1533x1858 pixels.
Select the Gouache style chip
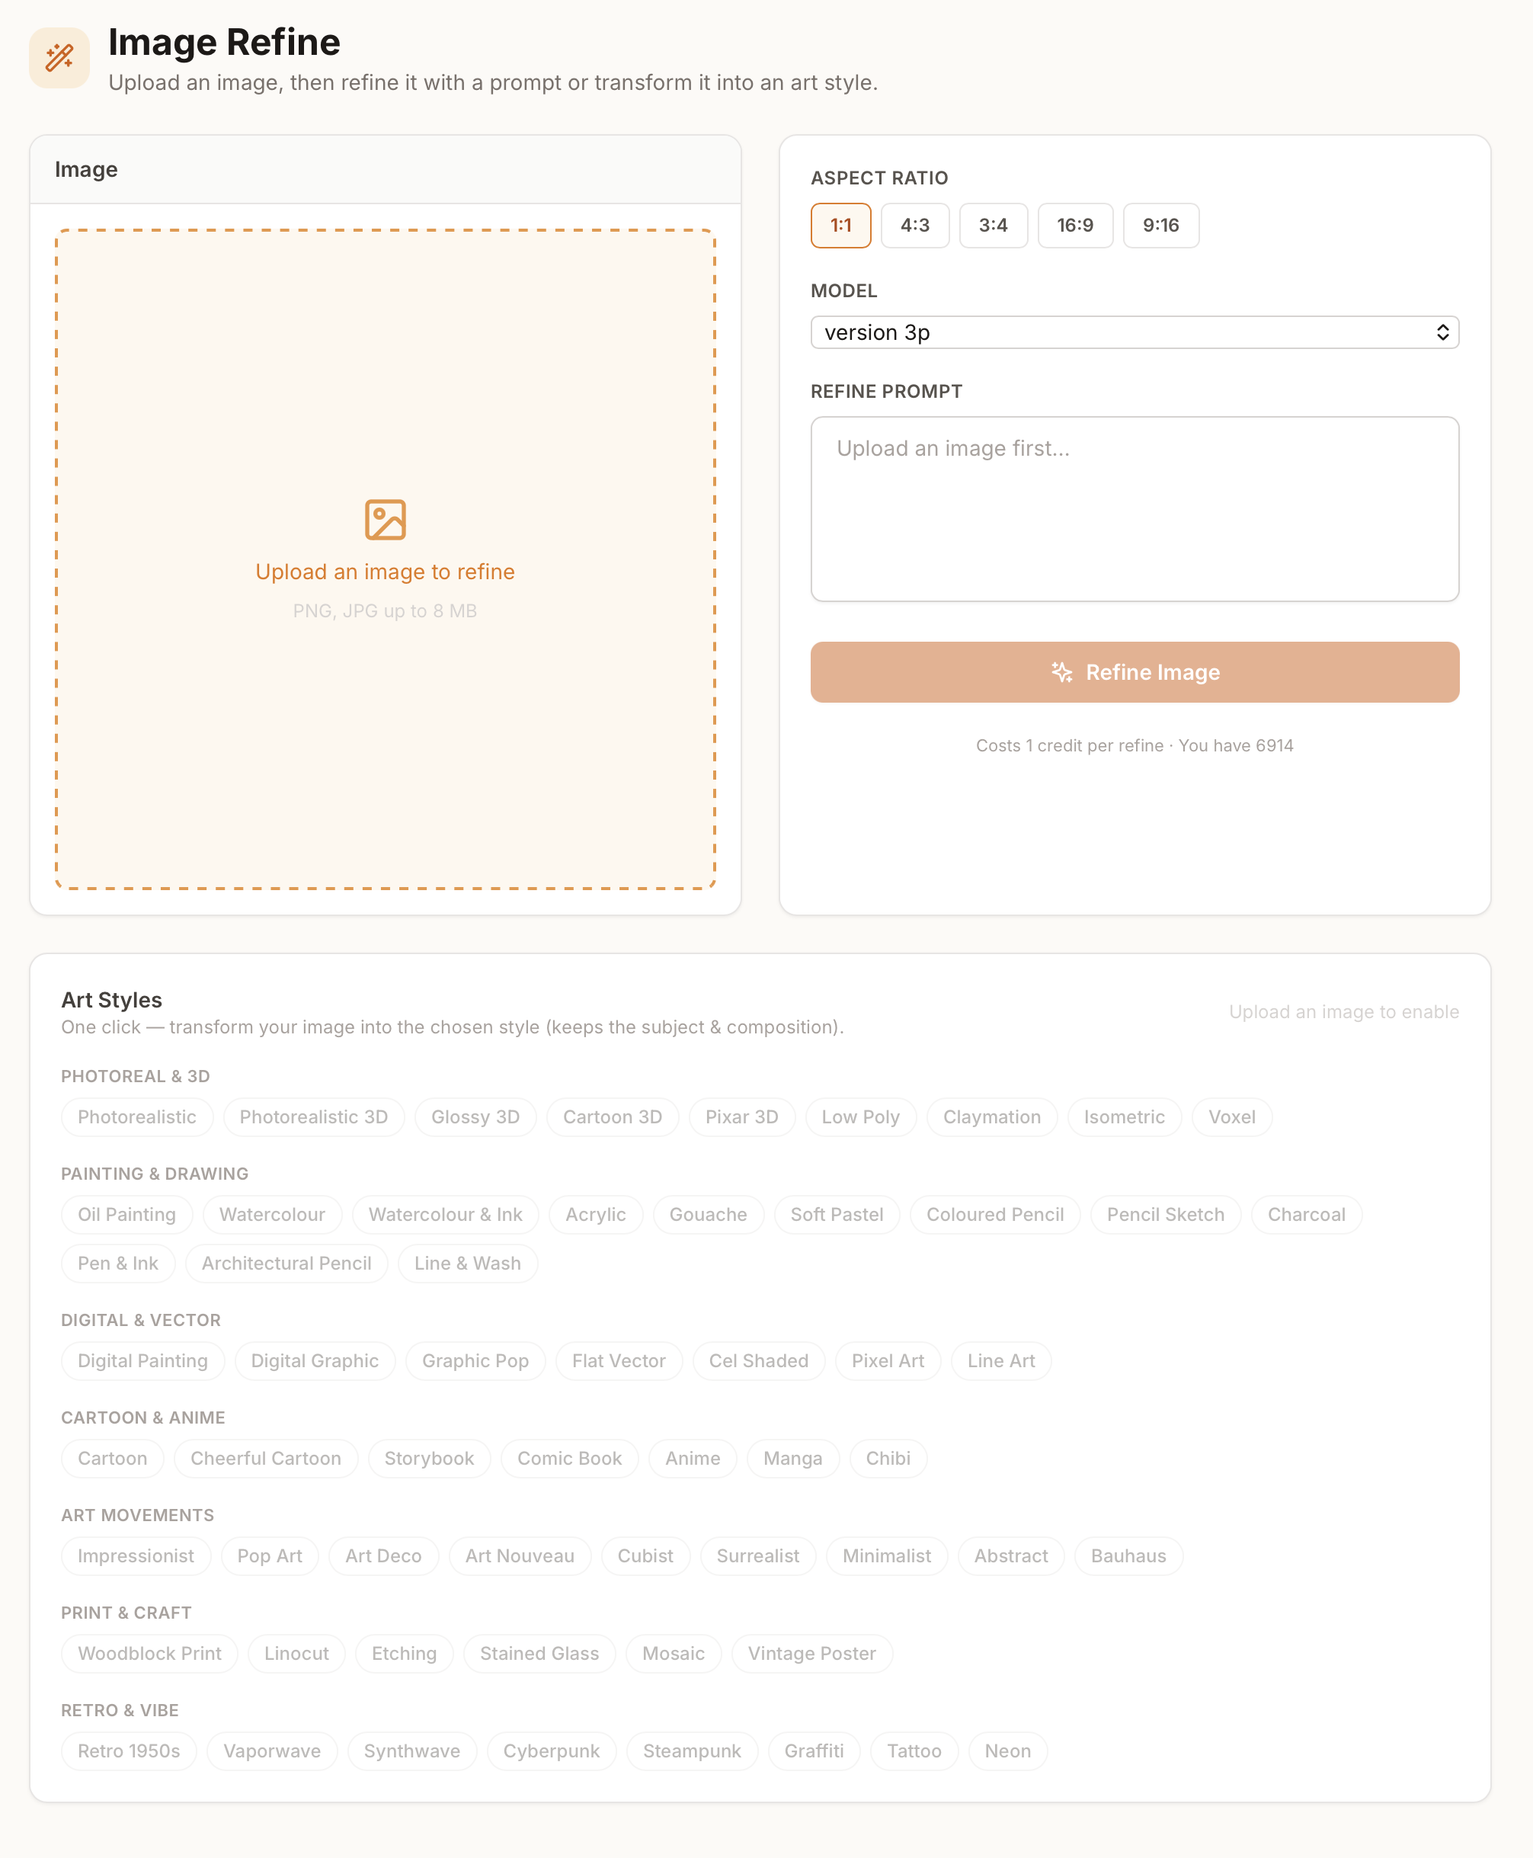click(707, 1214)
